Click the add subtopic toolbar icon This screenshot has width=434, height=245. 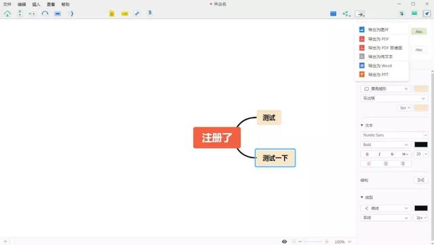pyautogui.click(x=32, y=14)
